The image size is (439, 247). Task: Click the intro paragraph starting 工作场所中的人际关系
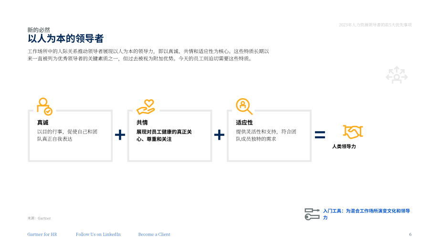pos(148,55)
